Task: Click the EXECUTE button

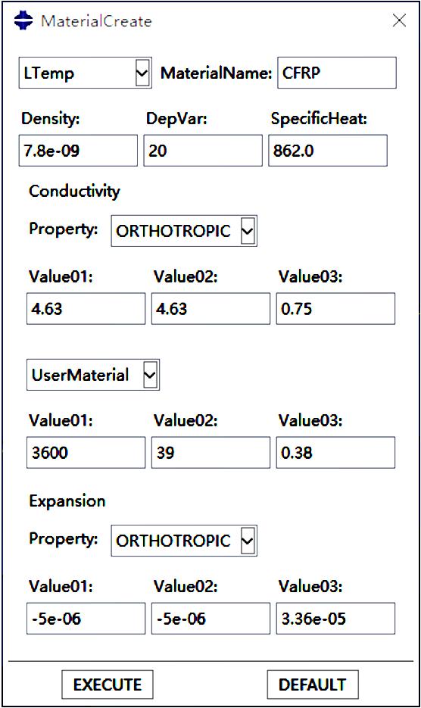Action: coord(108,685)
